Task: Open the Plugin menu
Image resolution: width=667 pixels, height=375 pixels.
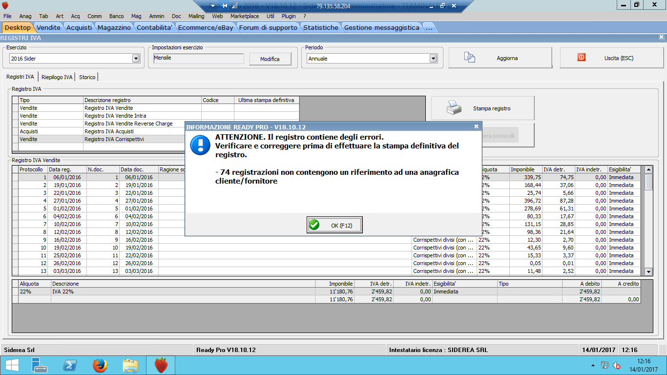Action: [289, 16]
